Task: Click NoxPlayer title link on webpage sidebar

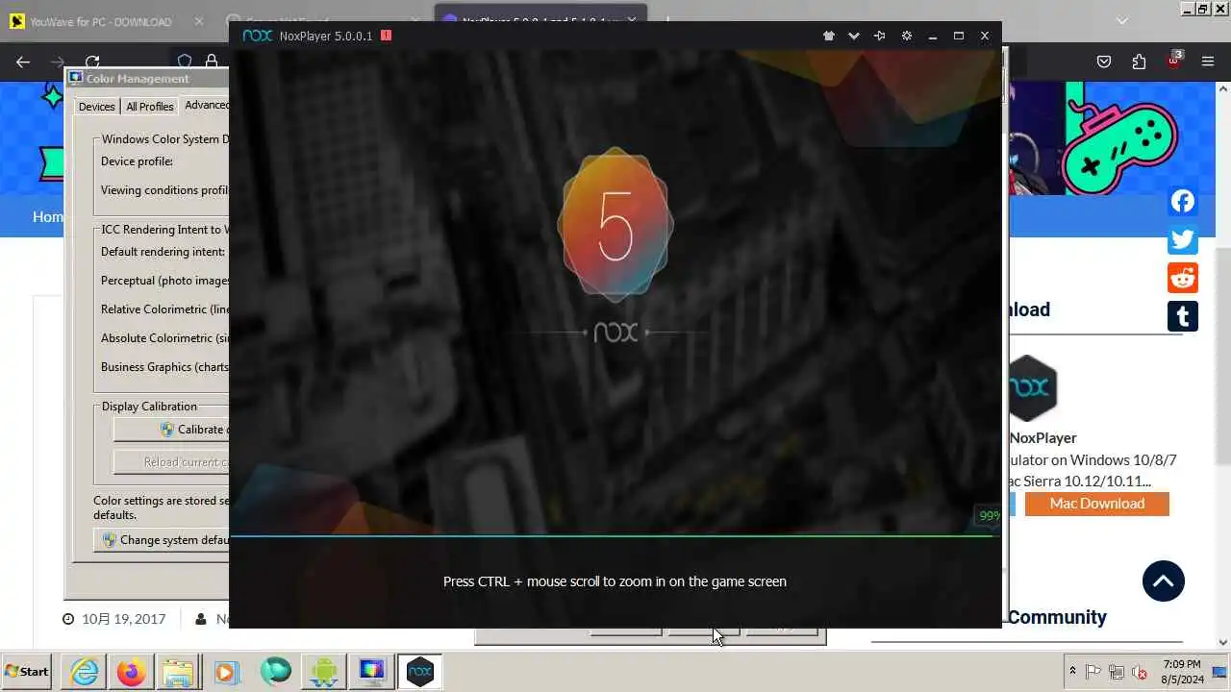Action: (x=1043, y=438)
